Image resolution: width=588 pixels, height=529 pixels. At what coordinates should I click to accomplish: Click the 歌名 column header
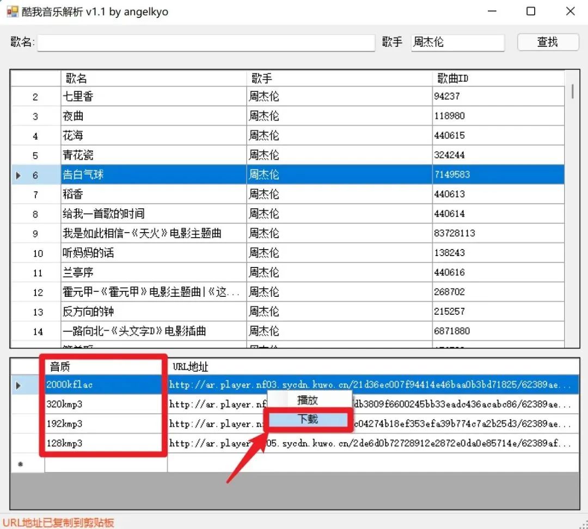click(154, 79)
